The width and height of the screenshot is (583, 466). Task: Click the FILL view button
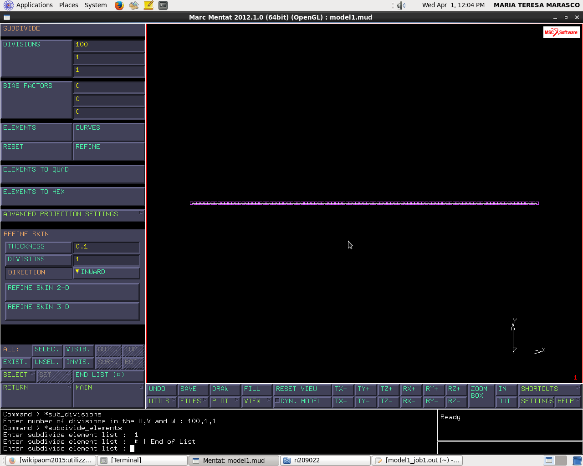click(x=257, y=389)
